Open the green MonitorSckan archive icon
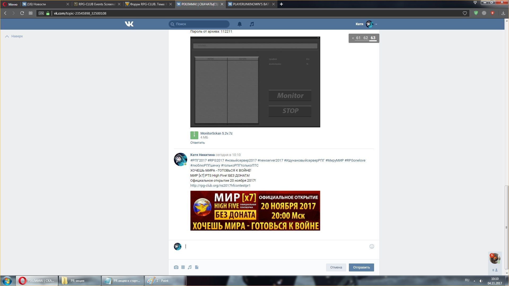 tap(194, 135)
